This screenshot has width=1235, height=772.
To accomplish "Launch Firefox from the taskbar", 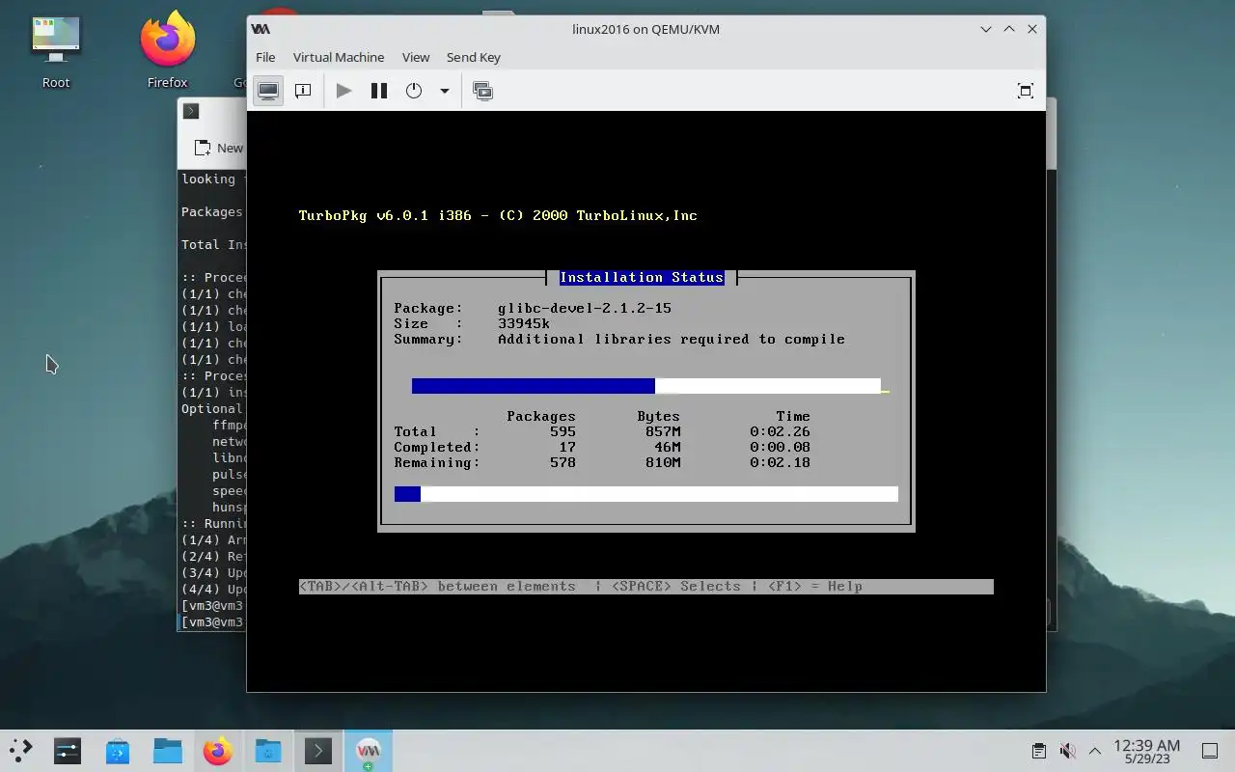I will [x=218, y=750].
